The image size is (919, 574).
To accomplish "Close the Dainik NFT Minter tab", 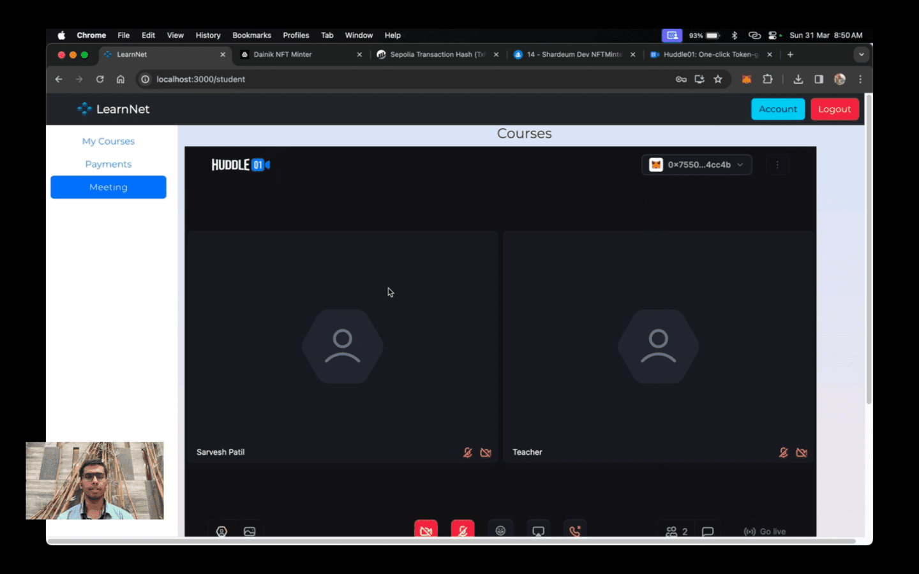I will click(359, 55).
